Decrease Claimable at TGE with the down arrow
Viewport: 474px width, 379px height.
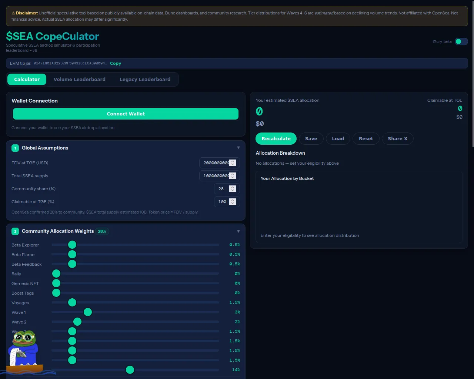coord(233,203)
